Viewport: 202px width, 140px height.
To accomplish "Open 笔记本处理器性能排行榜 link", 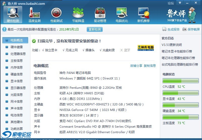I will click(x=178, y=58).
